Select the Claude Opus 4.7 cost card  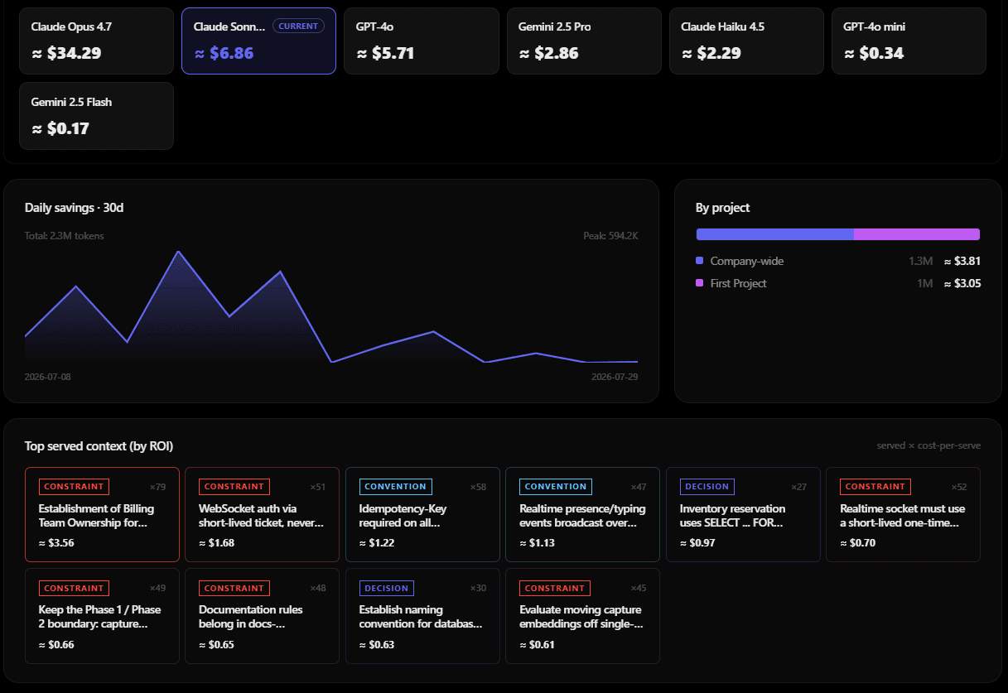(x=96, y=41)
